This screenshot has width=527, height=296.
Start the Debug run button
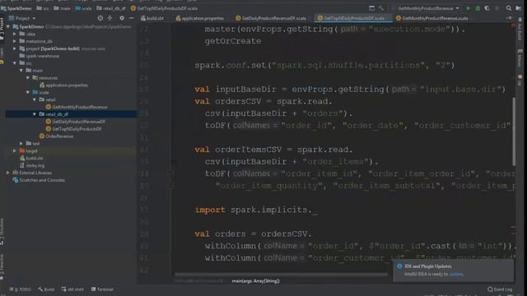pos(478,8)
